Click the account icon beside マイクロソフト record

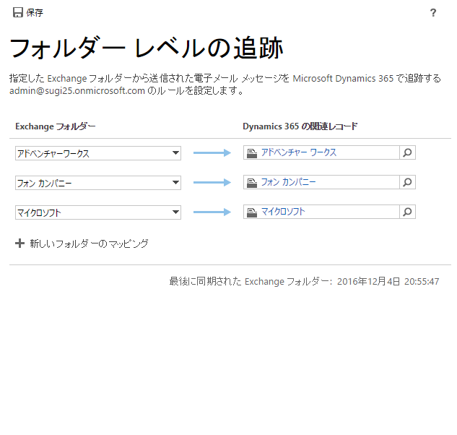tap(252, 212)
